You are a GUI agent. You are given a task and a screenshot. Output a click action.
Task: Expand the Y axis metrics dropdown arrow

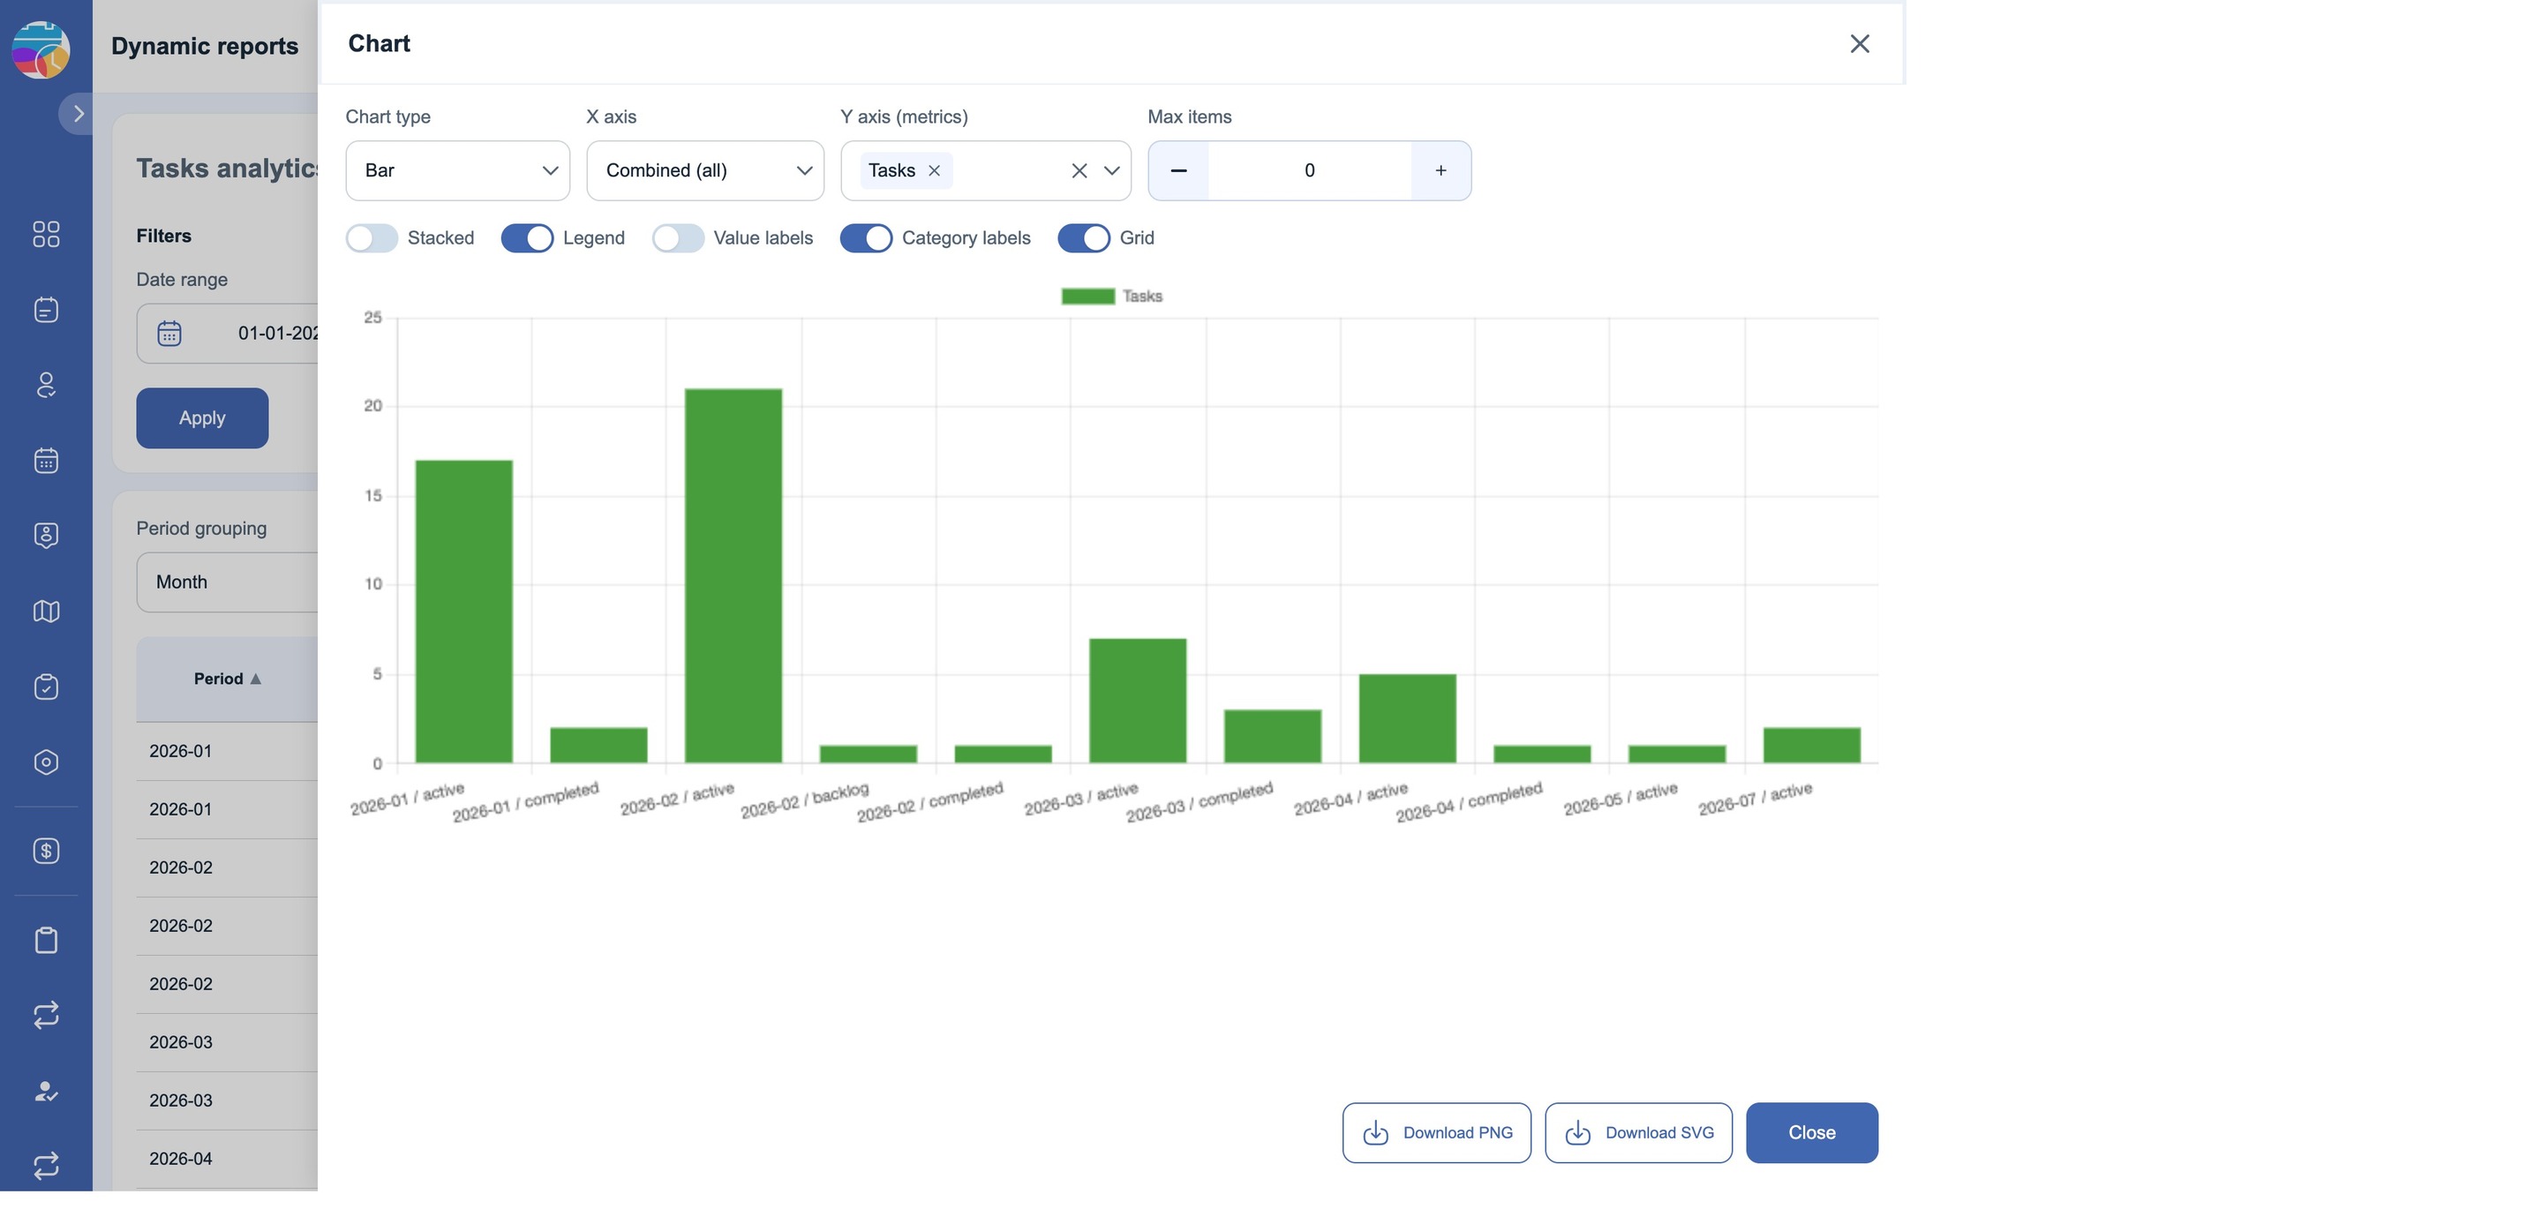click(1112, 170)
